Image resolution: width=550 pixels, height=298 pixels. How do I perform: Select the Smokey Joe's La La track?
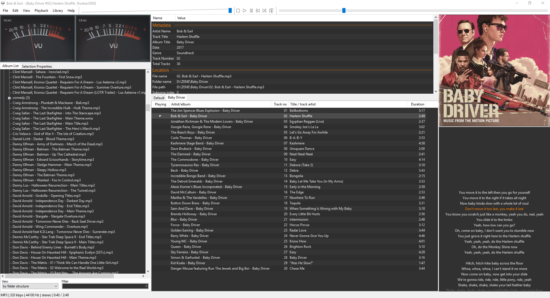pyautogui.click(x=288, y=127)
